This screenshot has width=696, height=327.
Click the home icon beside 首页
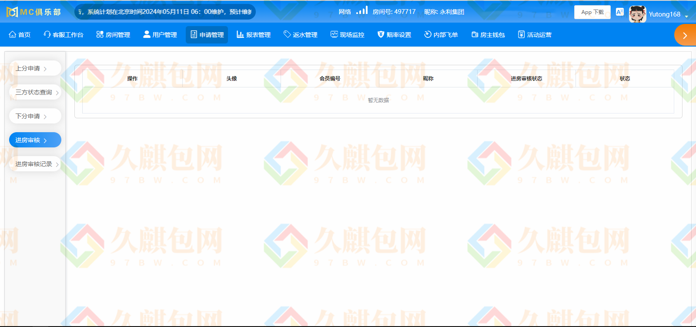[x=12, y=34]
